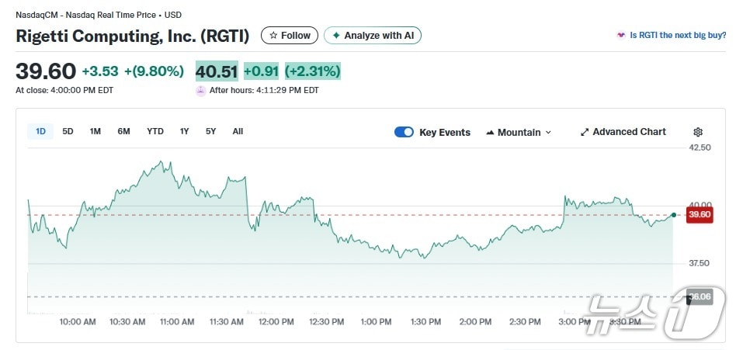This screenshot has width=736, height=350.
Task: Show the 6M chart range
Action: tap(123, 131)
